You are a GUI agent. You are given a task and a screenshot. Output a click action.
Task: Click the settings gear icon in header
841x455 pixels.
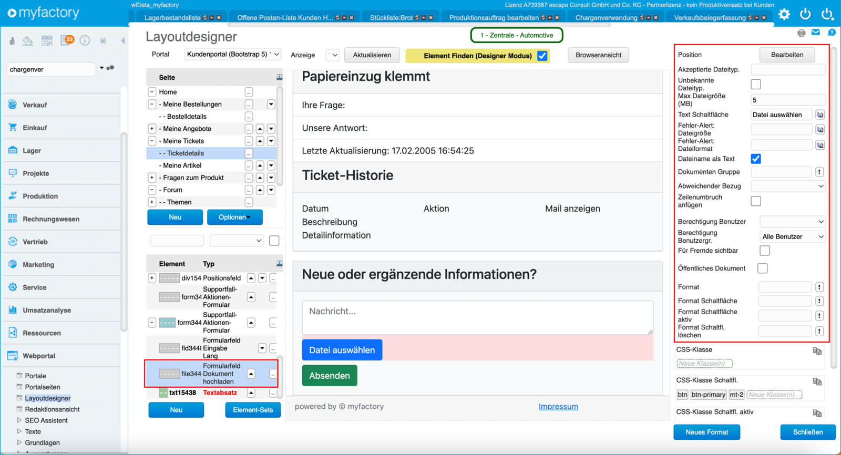[784, 14]
